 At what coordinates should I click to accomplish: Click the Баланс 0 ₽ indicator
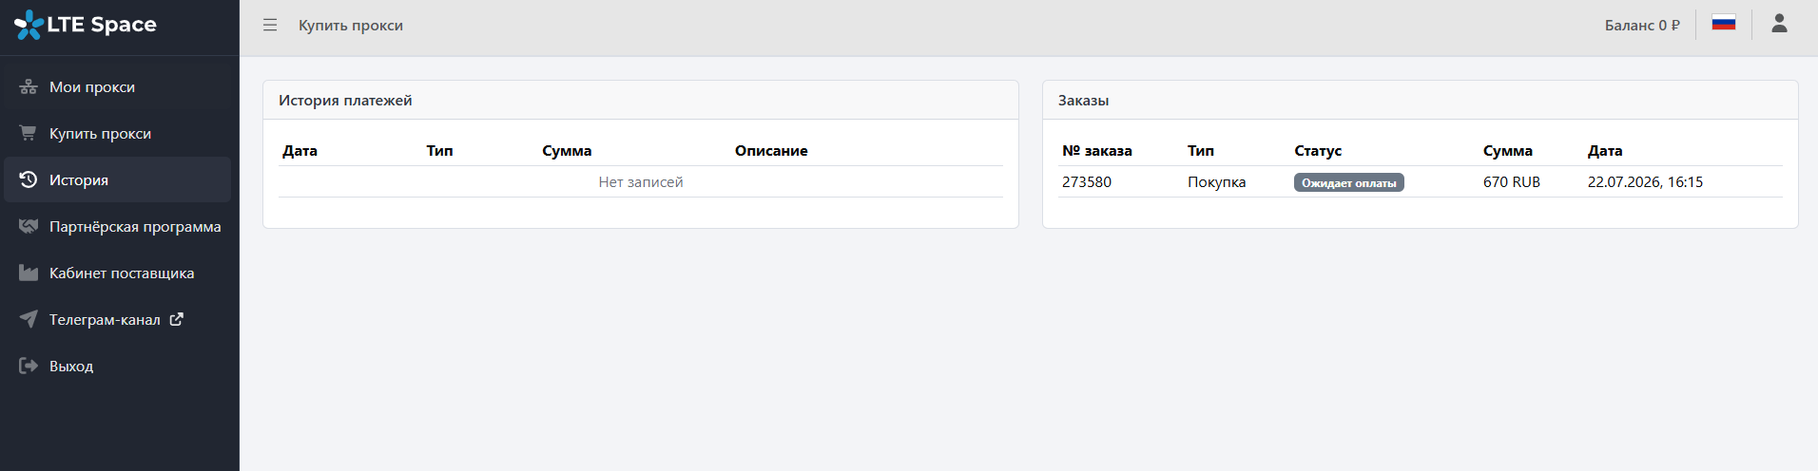pyautogui.click(x=1642, y=25)
